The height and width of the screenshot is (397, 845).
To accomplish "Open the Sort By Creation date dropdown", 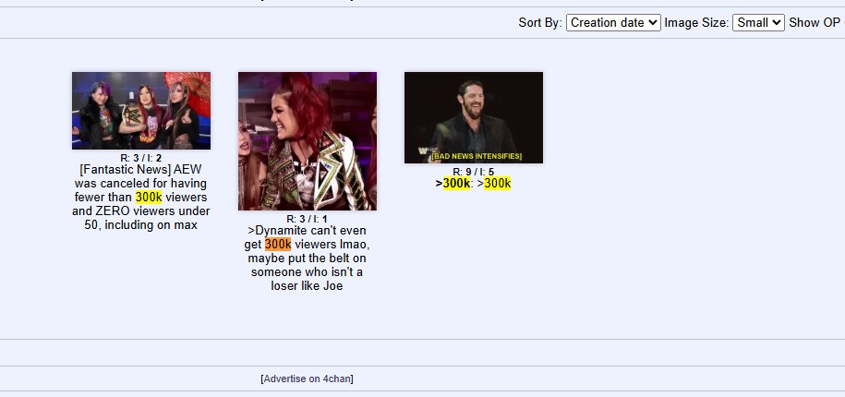I will pos(613,23).
